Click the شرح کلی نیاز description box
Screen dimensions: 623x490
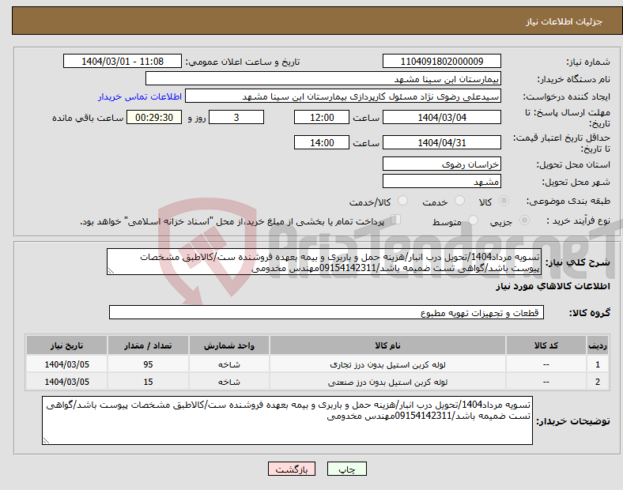(324, 262)
